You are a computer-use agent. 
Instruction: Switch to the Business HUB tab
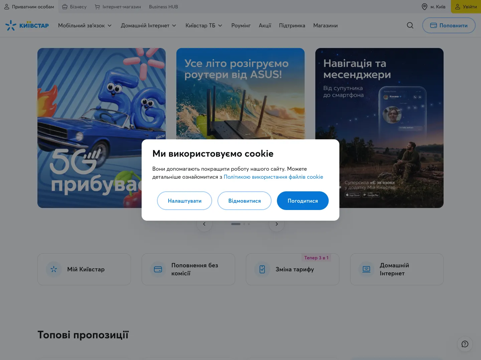point(163,7)
